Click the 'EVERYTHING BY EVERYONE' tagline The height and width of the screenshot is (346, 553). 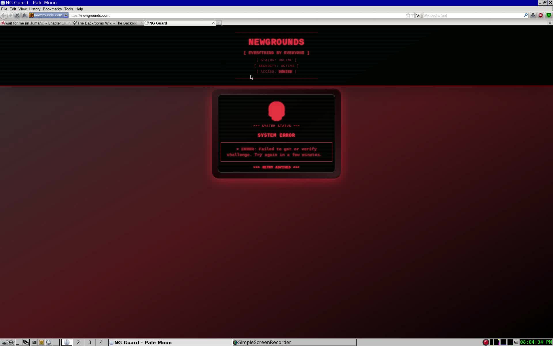(276, 53)
